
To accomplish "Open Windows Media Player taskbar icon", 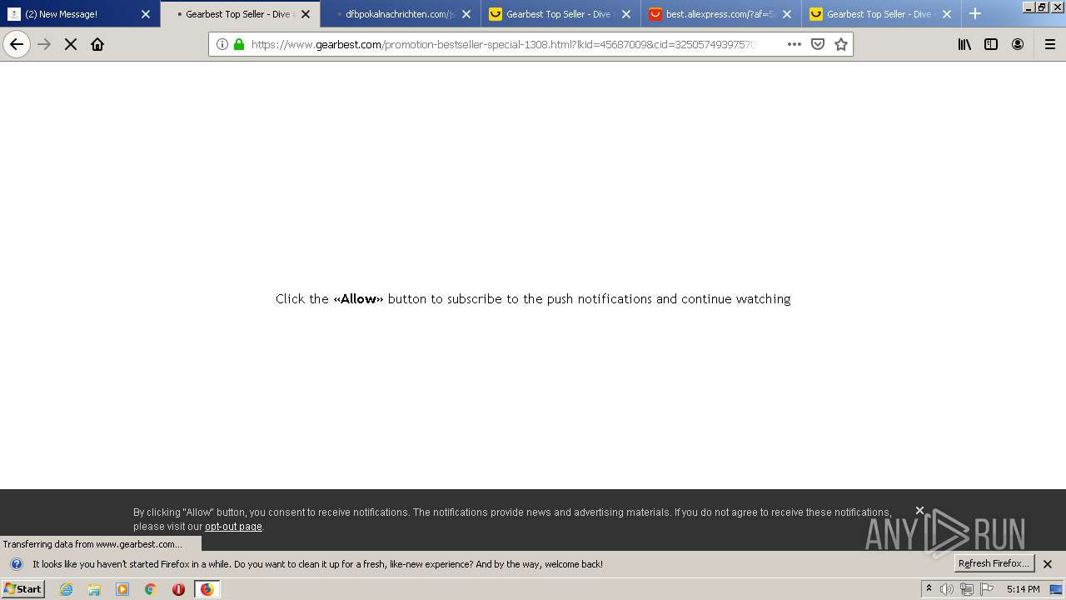I will (x=122, y=589).
